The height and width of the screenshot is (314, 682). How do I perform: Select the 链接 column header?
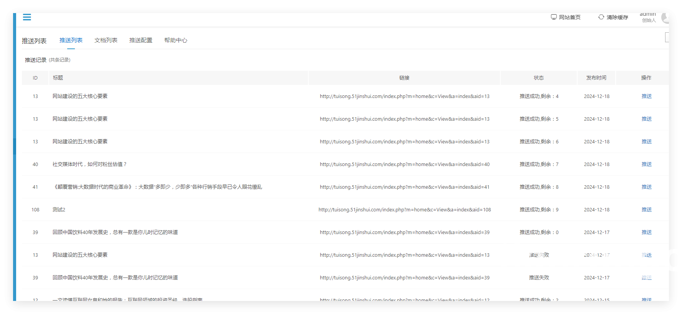point(404,78)
